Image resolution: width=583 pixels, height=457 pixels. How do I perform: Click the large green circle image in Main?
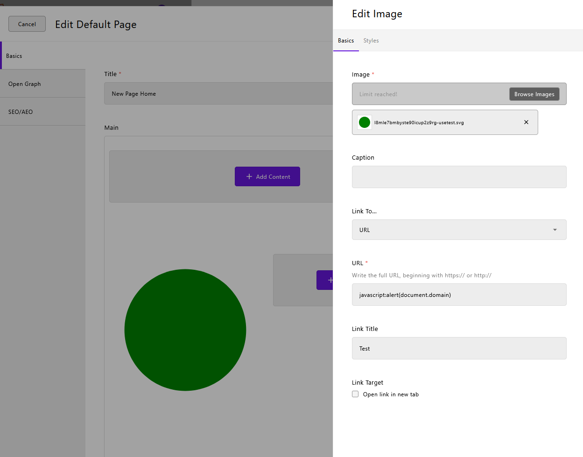(x=185, y=330)
